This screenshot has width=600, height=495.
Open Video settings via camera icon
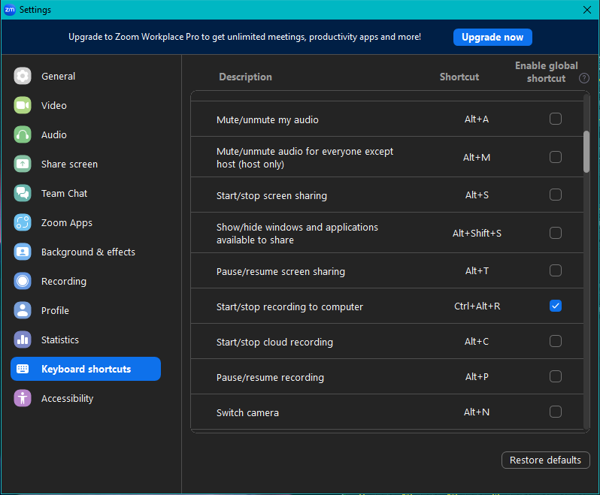[x=23, y=105]
